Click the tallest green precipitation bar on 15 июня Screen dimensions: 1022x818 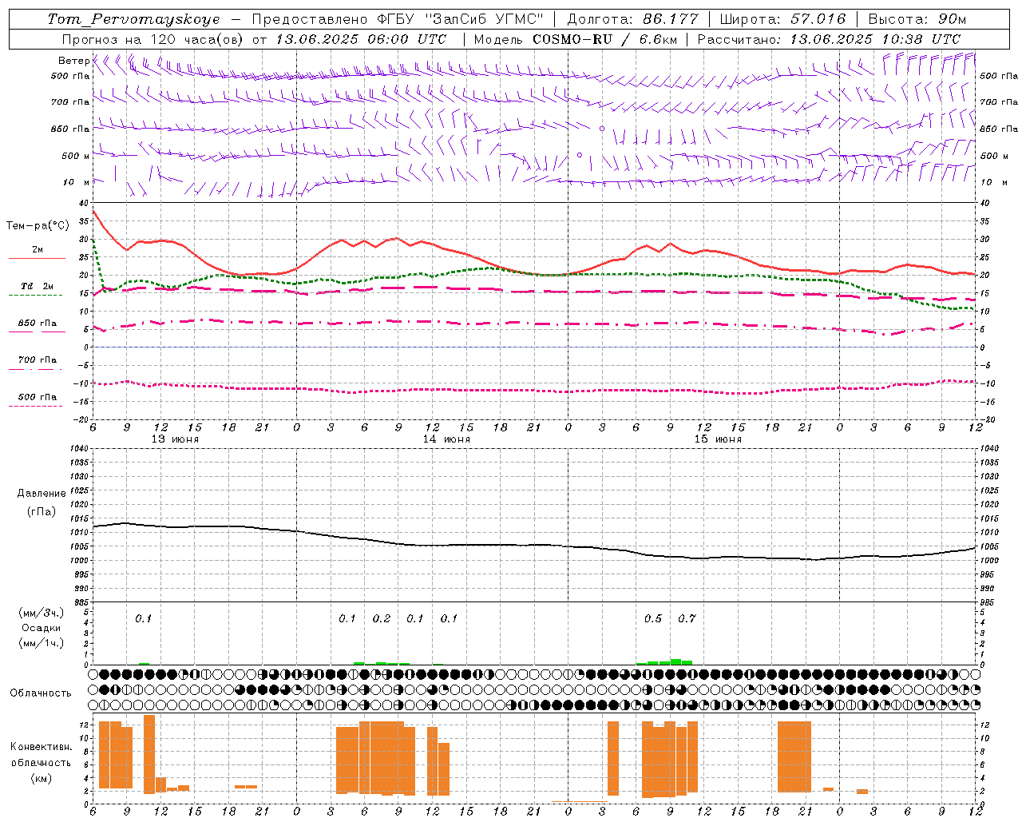pyautogui.click(x=675, y=661)
